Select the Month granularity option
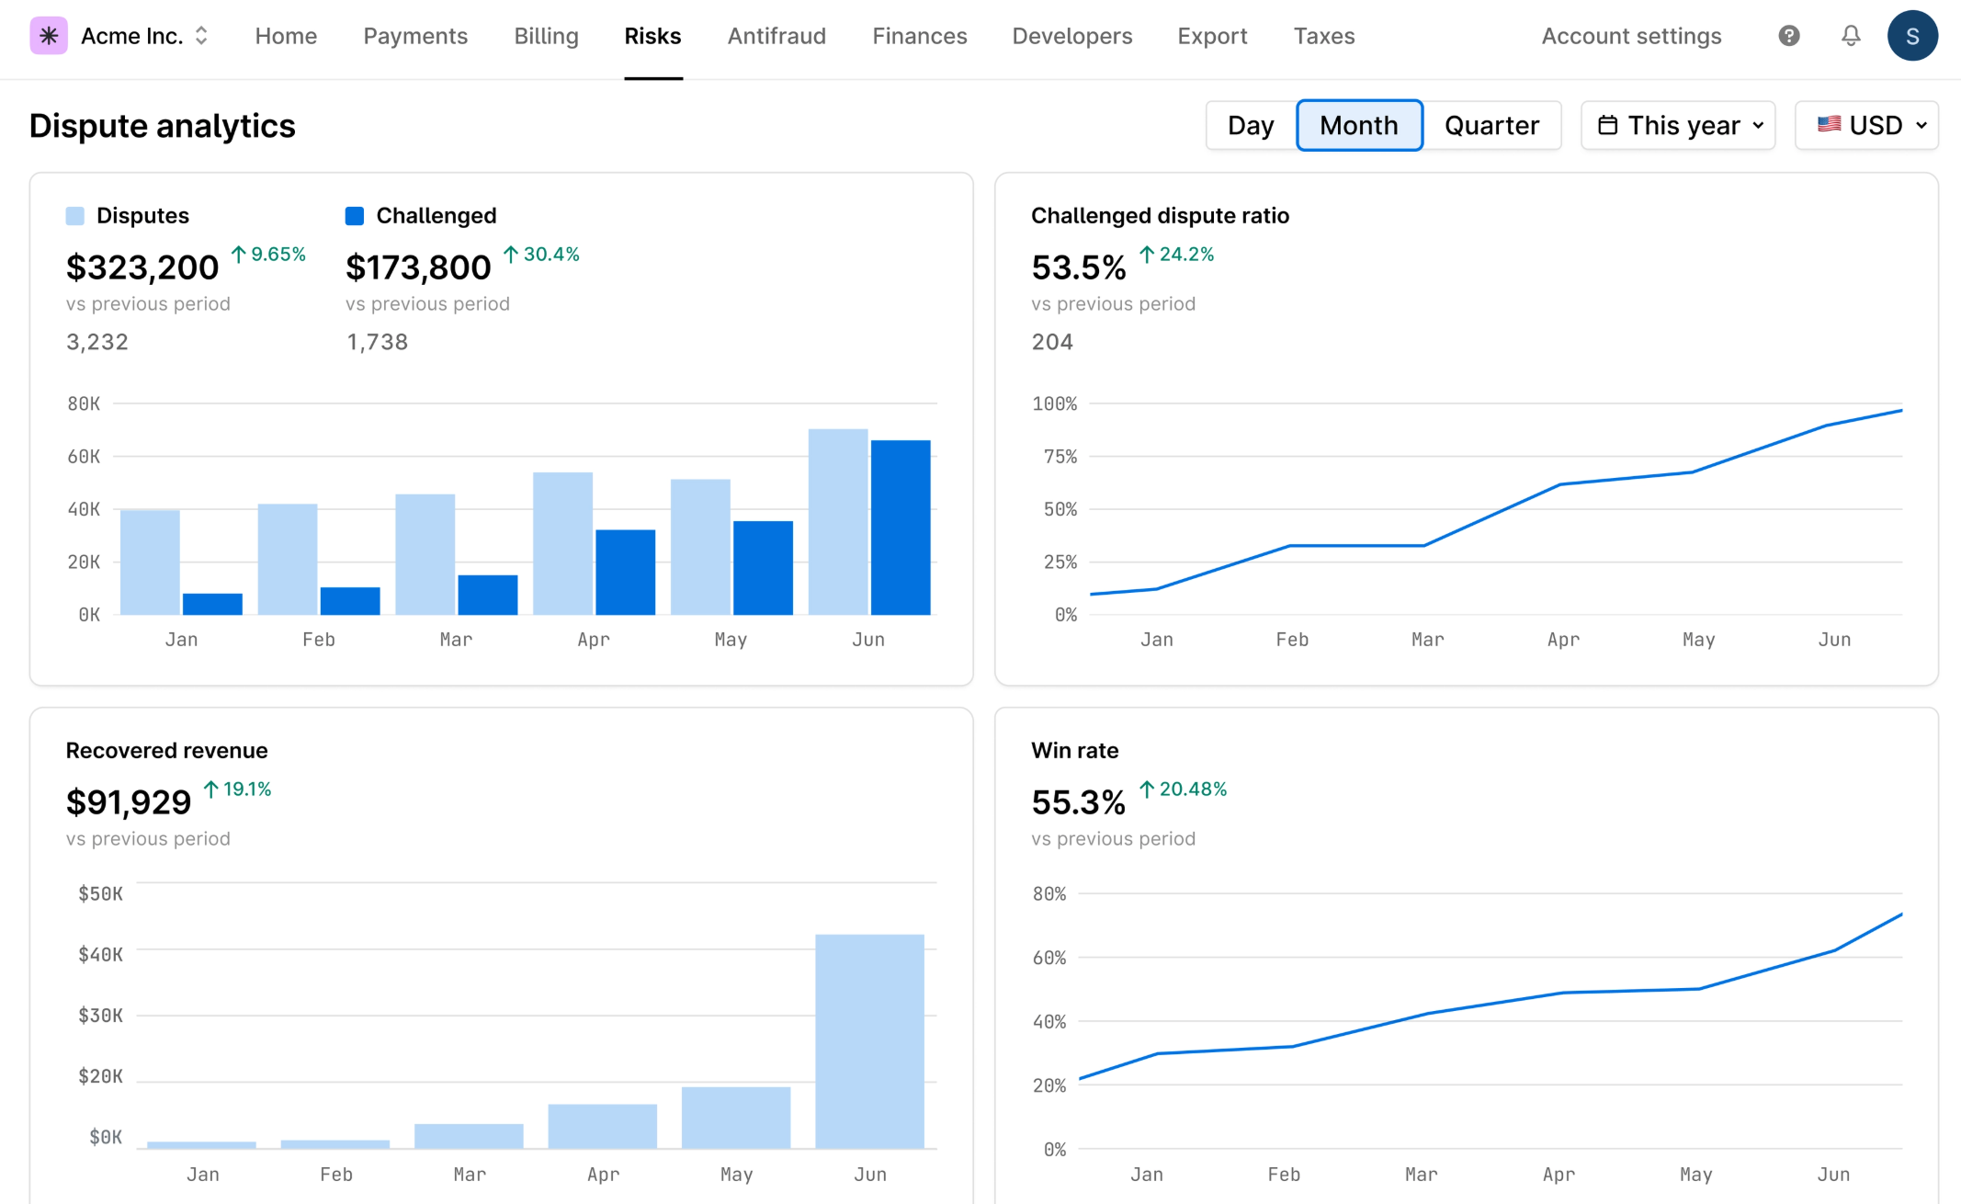1961x1204 pixels. tap(1359, 125)
